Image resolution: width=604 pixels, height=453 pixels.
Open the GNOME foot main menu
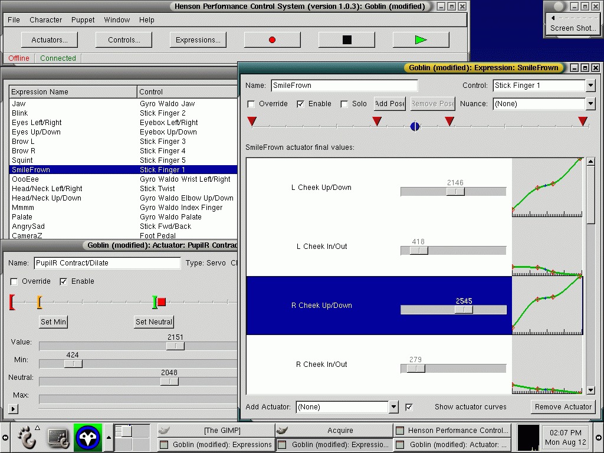tap(25, 438)
